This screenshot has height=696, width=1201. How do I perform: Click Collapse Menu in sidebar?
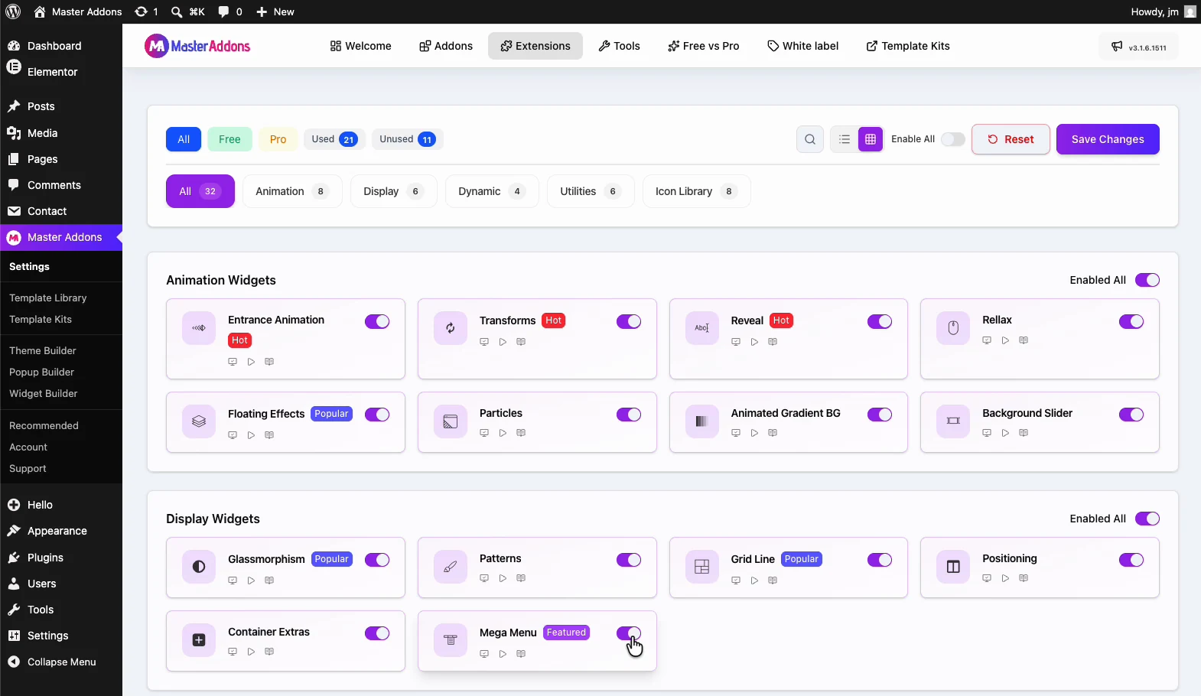point(61,662)
